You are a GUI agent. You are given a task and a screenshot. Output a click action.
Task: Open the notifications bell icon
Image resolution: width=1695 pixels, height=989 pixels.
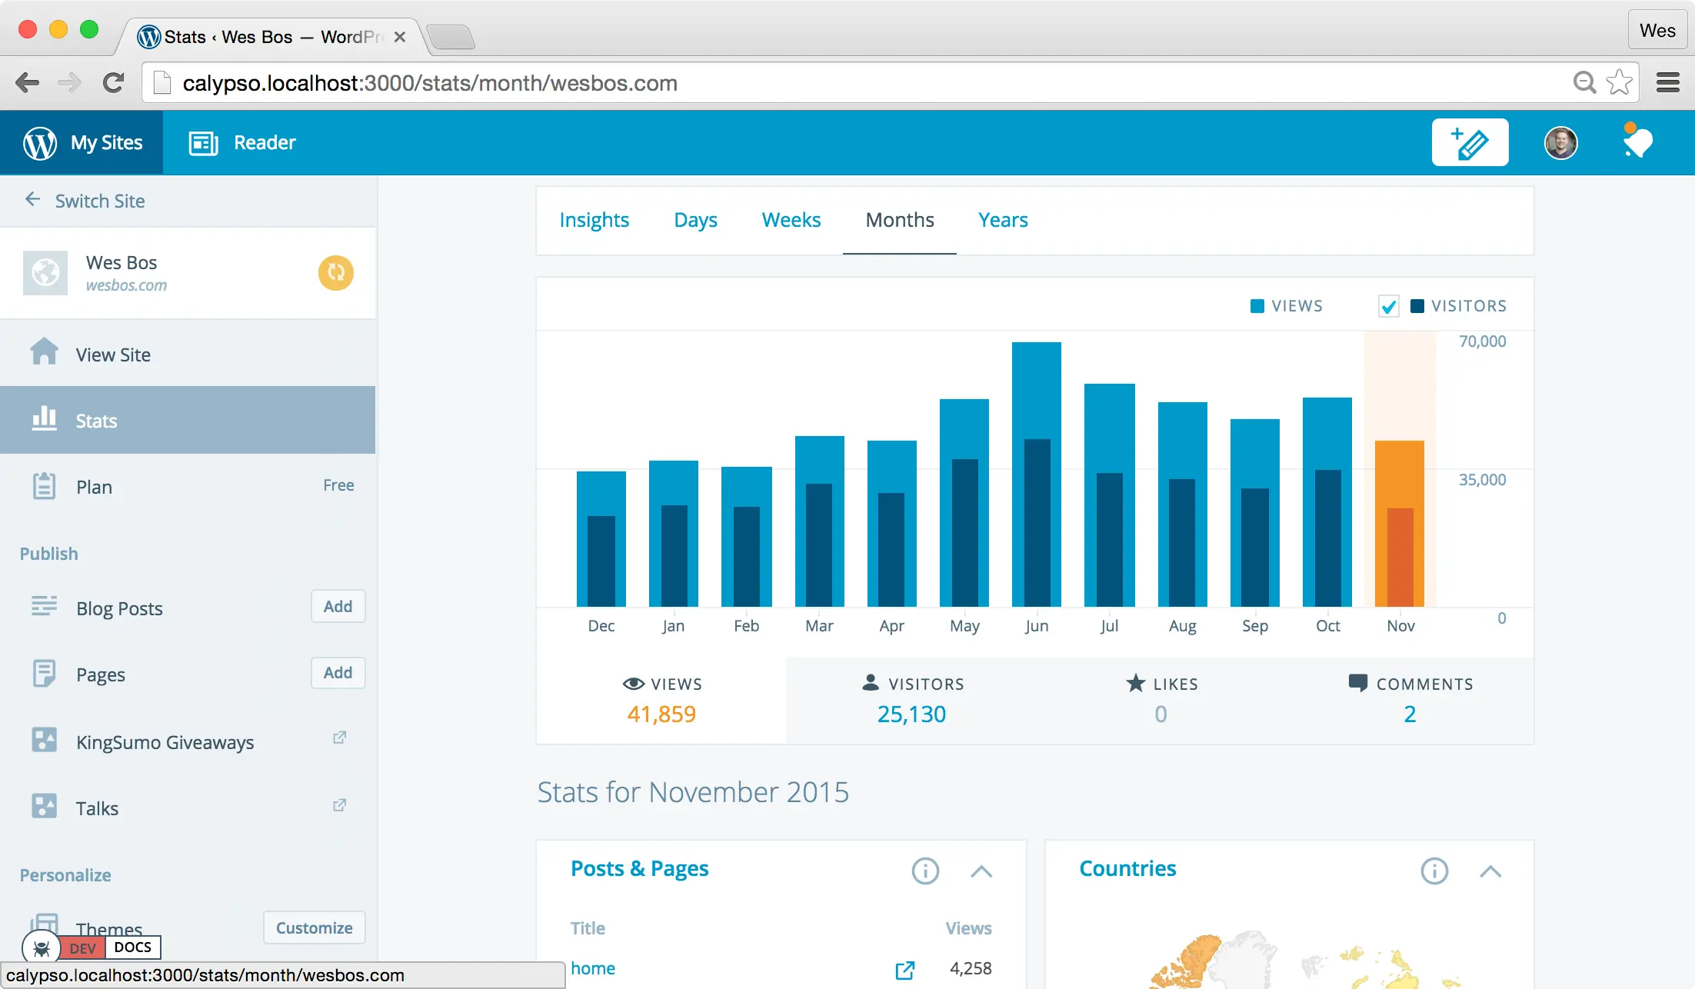click(1637, 143)
